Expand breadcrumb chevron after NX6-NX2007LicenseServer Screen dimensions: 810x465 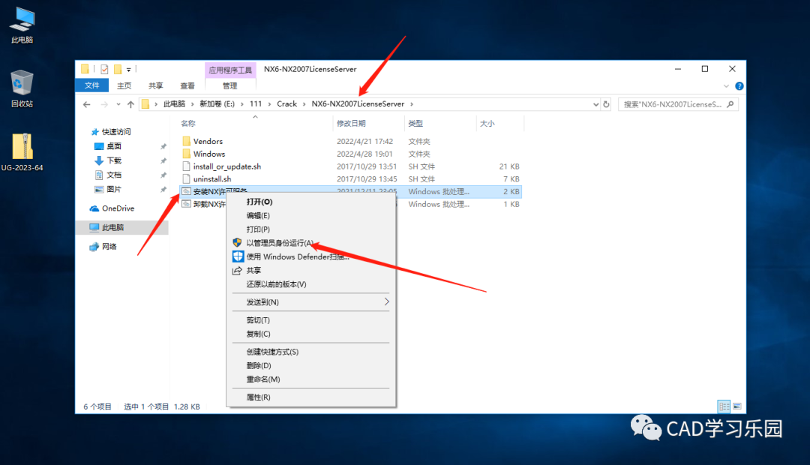click(412, 103)
